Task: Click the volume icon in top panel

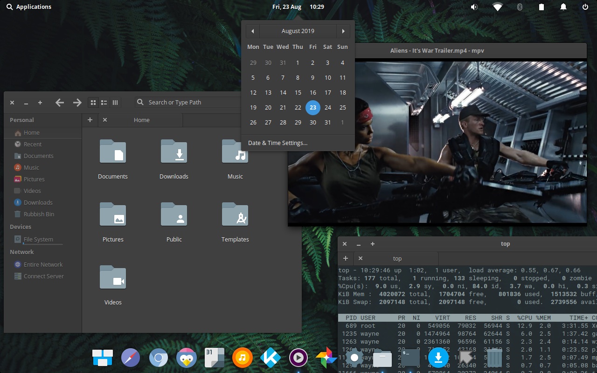Action: (x=474, y=7)
